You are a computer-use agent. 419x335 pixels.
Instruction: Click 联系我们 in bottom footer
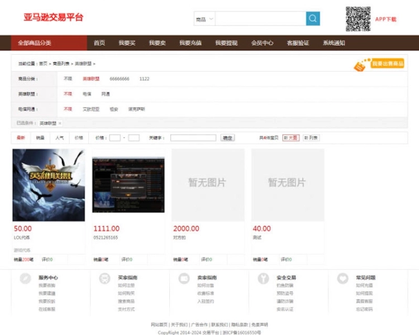pyautogui.click(x=220, y=324)
